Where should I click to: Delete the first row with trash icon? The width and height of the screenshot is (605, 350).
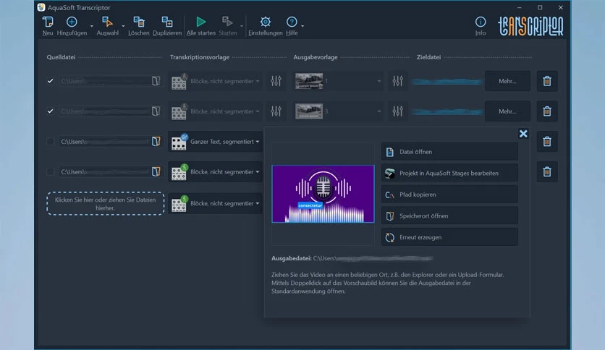546,81
